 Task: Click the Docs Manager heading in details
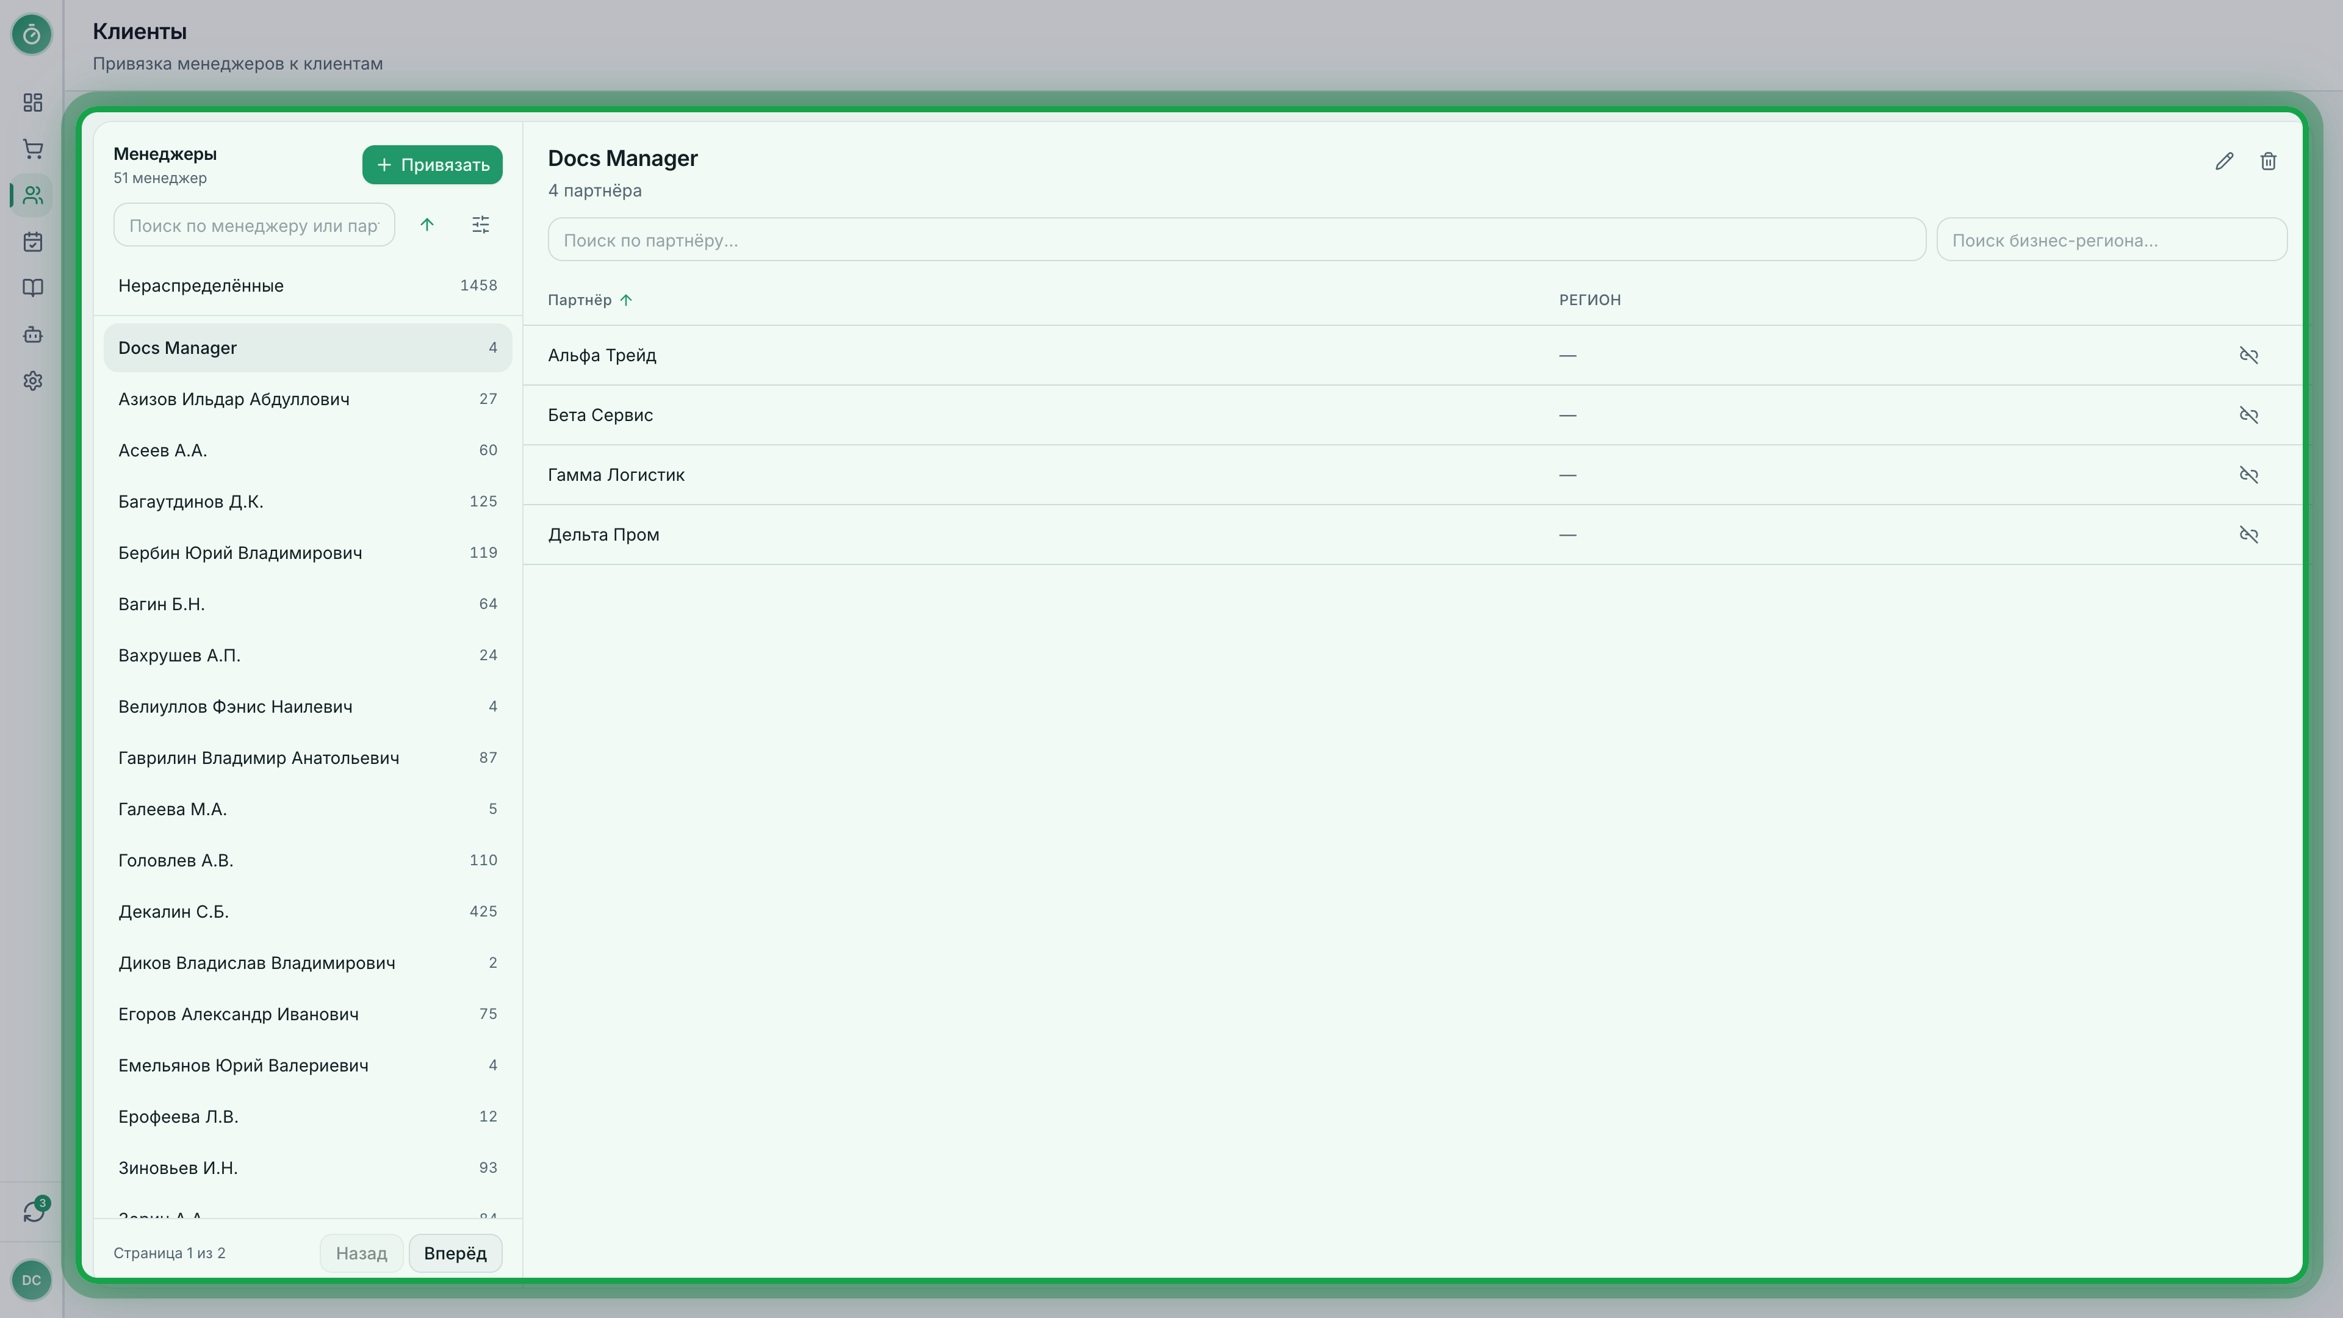(623, 158)
